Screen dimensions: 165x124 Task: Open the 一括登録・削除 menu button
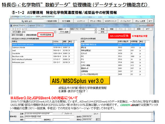point(51,21)
